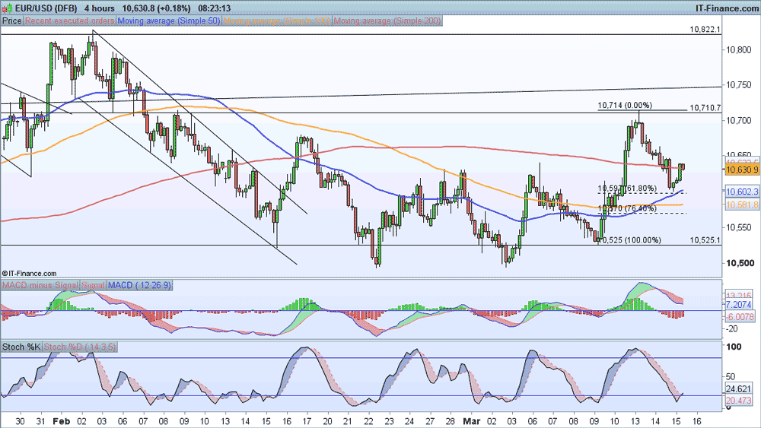
Task: Select the Moving average (Simple 200) legend
Action: [x=387, y=21]
